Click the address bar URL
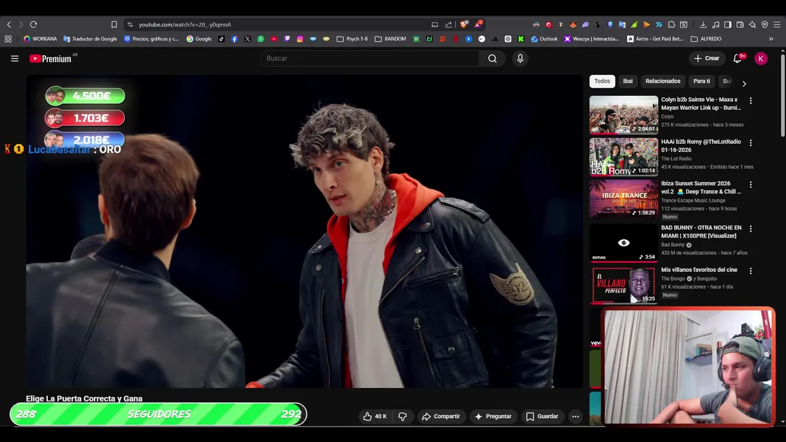The image size is (786, 442). (185, 25)
